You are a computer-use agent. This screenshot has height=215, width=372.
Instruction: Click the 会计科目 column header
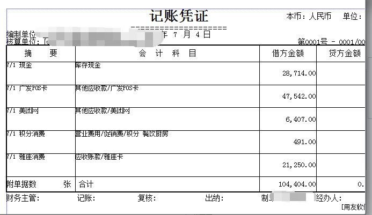coord(167,54)
